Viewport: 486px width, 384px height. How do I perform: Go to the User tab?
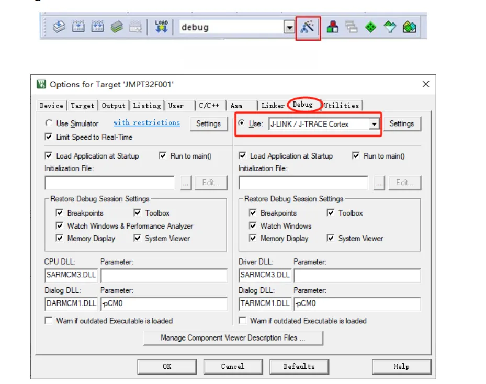point(176,106)
